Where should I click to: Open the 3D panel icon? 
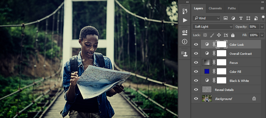[x=185, y=33]
